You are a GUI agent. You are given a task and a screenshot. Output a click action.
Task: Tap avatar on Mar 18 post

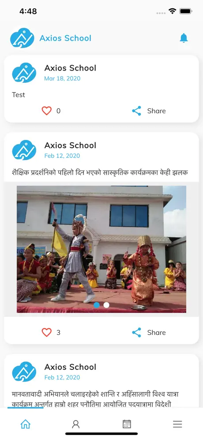click(24, 73)
